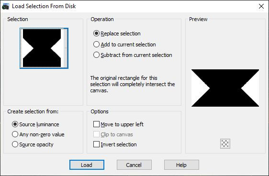Select Source luminance as the selection source
This screenshot has height=176, width=269.
tap(35, 124)
